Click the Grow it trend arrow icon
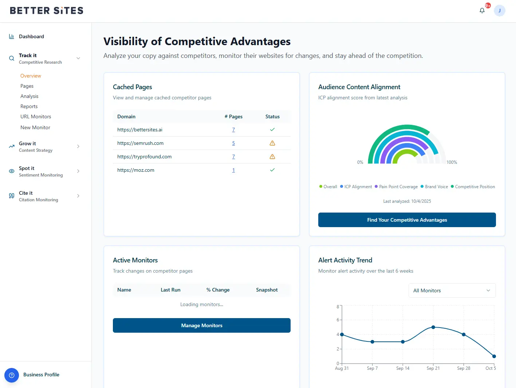 point(12,146)
